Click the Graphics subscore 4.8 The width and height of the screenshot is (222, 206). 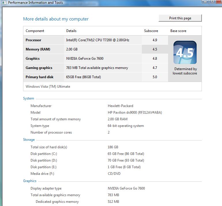pyautogui.click(x=155, y=58)
